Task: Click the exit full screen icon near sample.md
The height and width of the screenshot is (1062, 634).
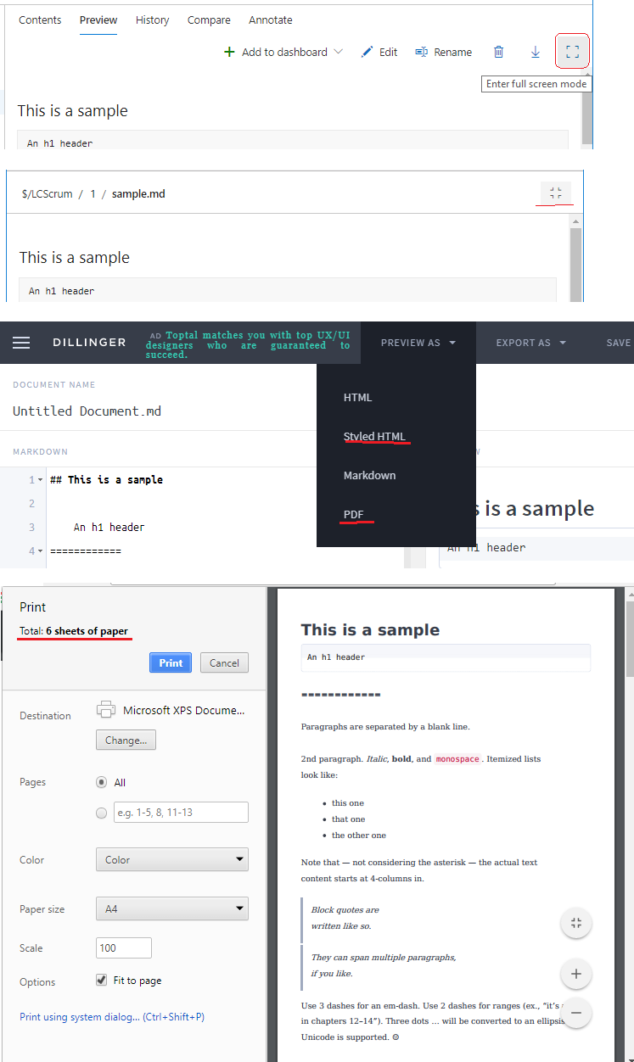Action: click(x=556, y=193)
